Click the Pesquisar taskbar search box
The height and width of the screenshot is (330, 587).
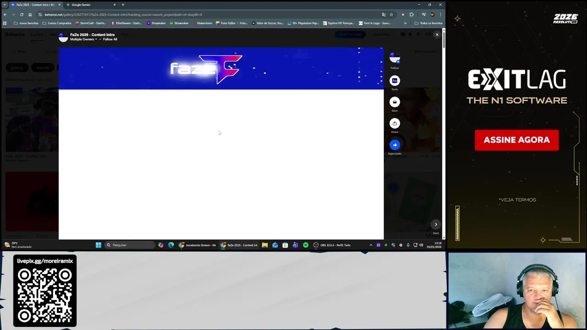coord(130,245)
